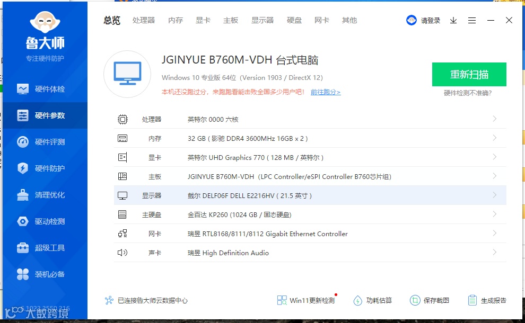Expand the 处理器 row chevron
525x323 pixels.
(x=495, y=119)
